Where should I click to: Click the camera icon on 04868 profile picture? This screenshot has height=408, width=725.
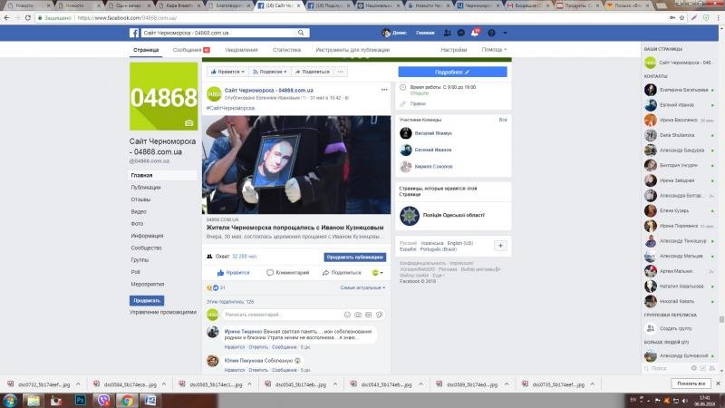188,123
